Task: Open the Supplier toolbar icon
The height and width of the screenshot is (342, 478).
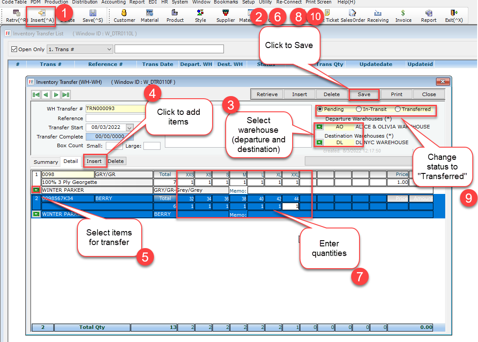Action: (225, 14)
